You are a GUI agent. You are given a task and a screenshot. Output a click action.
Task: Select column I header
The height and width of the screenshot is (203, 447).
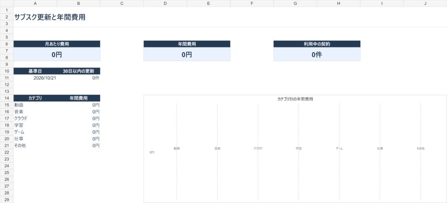click(382, 3)
